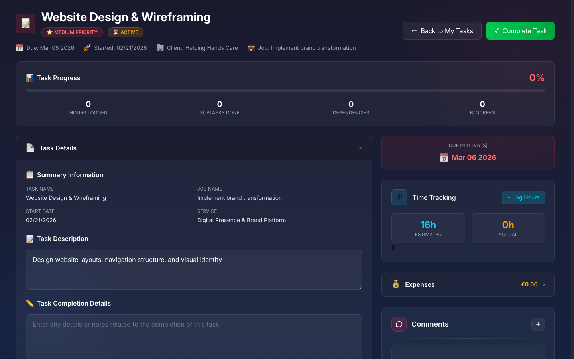Click the Comments speech bubble icon
The width and height of the screenshot is (574, 359).
click(x=399, y=324)
